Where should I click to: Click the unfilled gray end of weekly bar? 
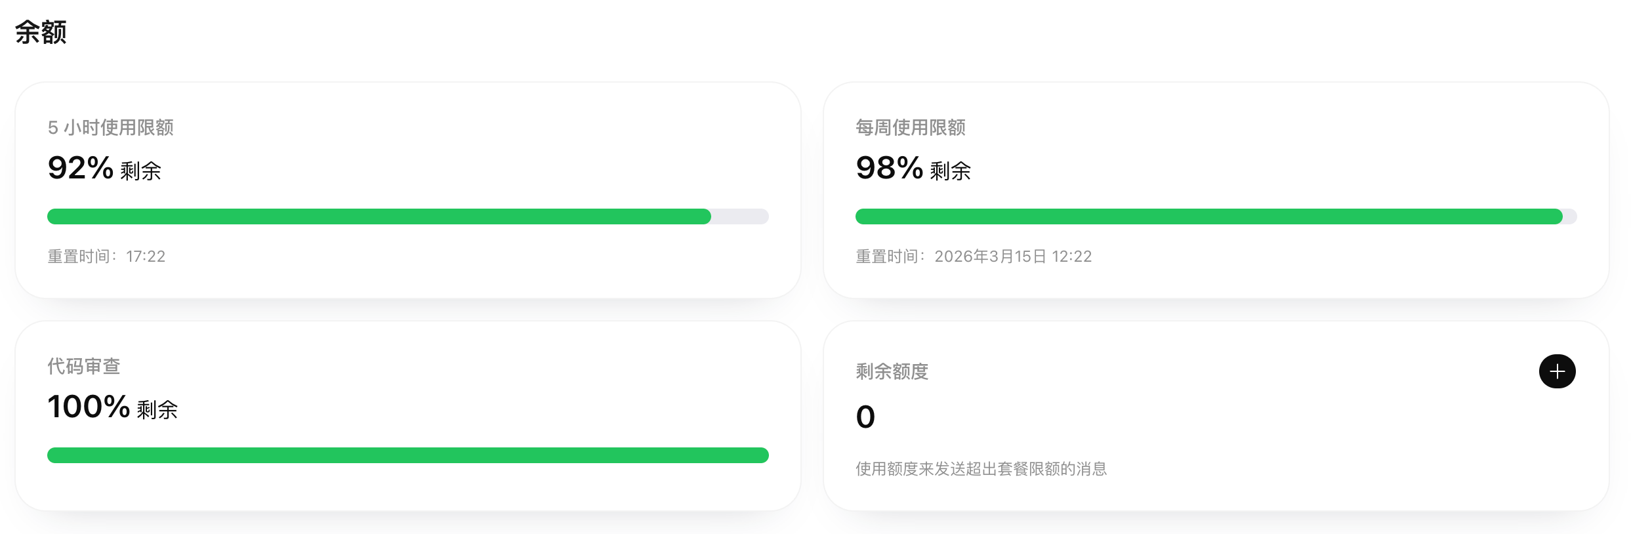[x=1570, y=216]
